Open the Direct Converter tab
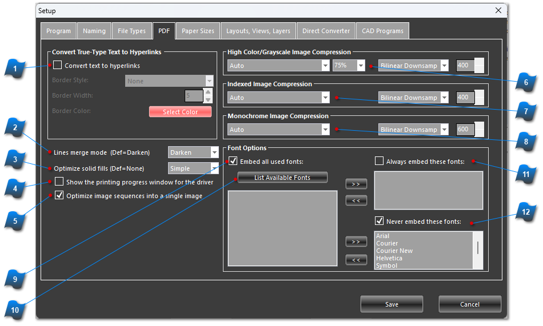The width and height of the screenshot is (543, 326). [326, 31]
